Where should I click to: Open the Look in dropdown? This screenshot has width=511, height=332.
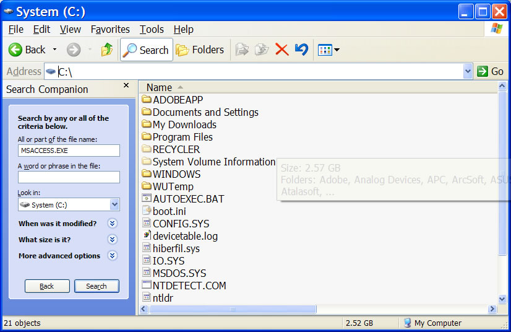tap(114, 204)
